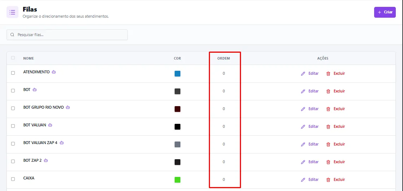Click the BOT VALUAN ZAP 4 queue name

(40, 143)
